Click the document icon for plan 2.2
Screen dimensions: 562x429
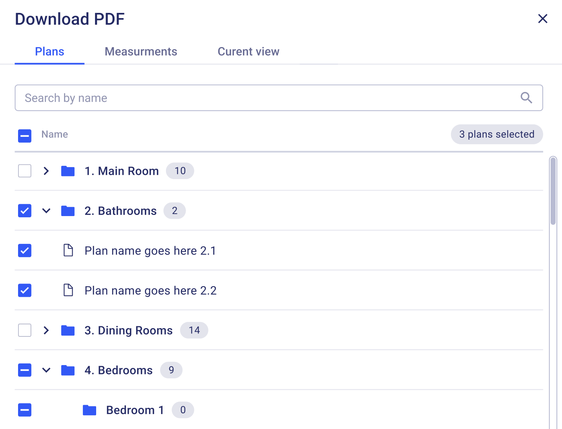coord(68,290)
